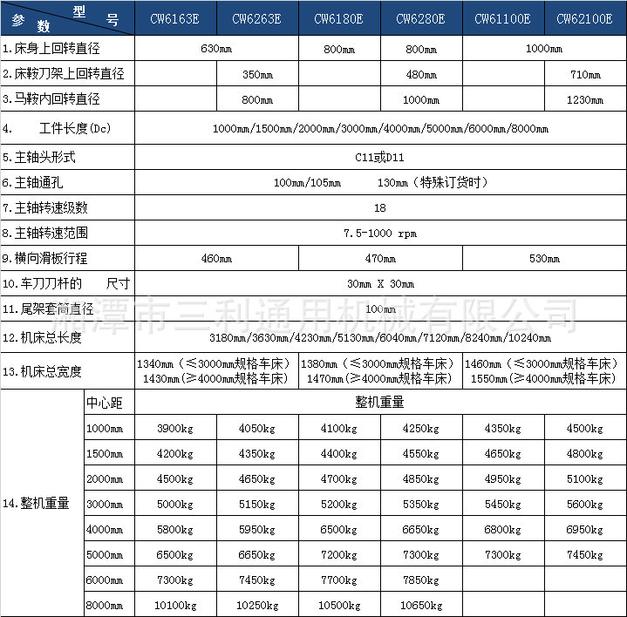This screenshot has width=627, height=617.
Task: Click the 4800kg weight cell
Action: point(585,453)
